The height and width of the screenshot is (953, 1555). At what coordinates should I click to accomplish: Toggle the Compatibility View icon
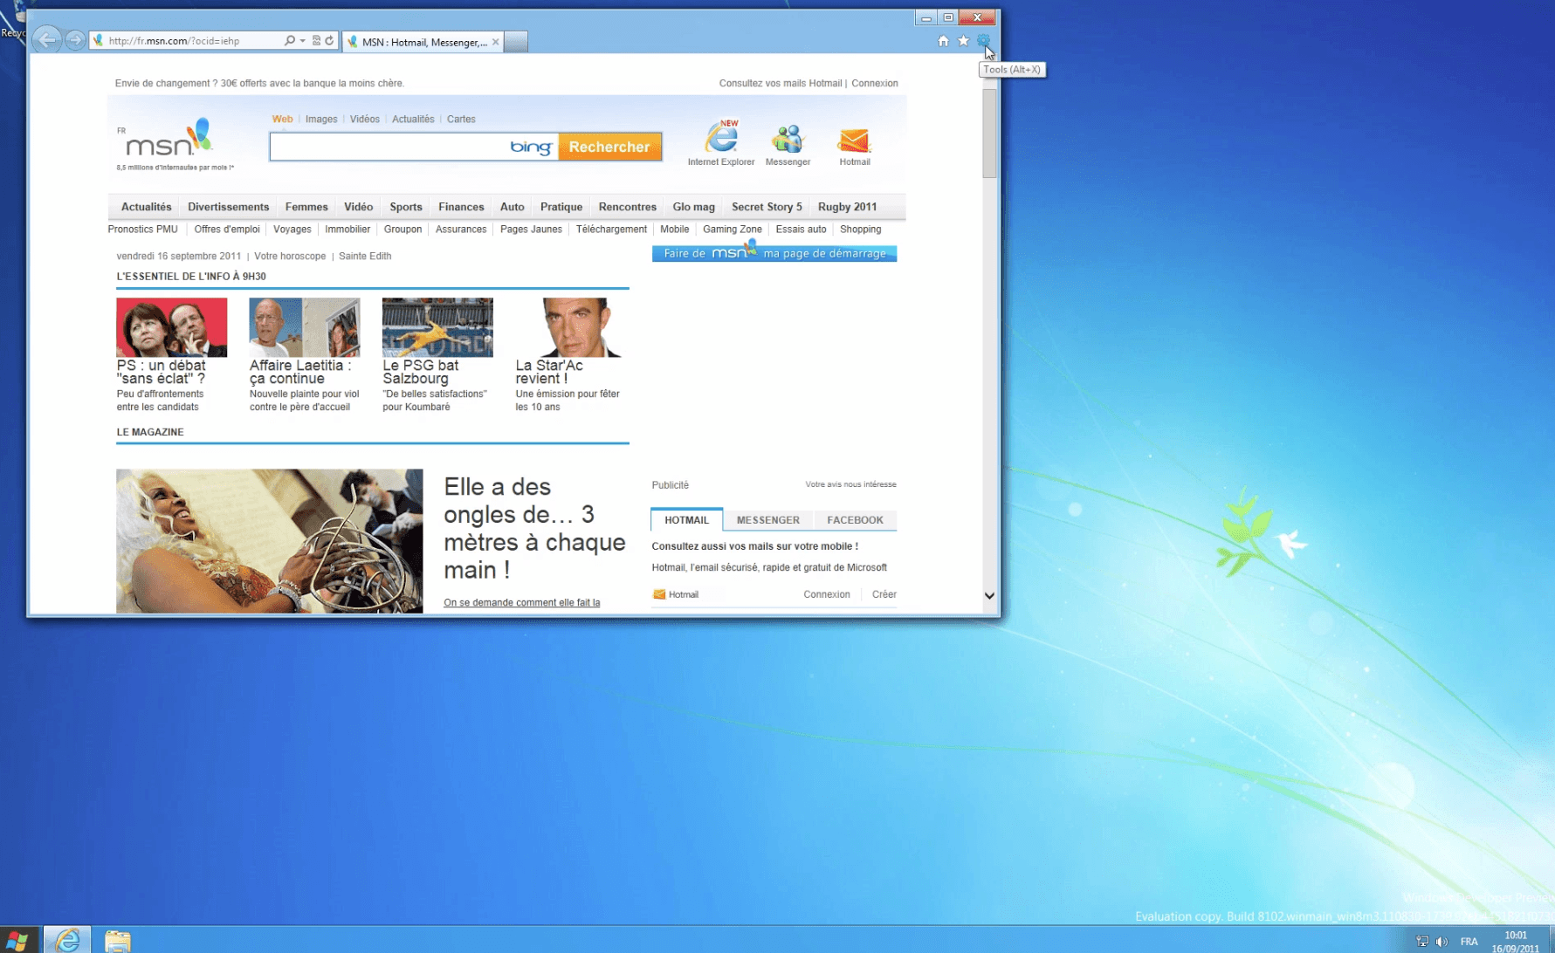(316, 40)
